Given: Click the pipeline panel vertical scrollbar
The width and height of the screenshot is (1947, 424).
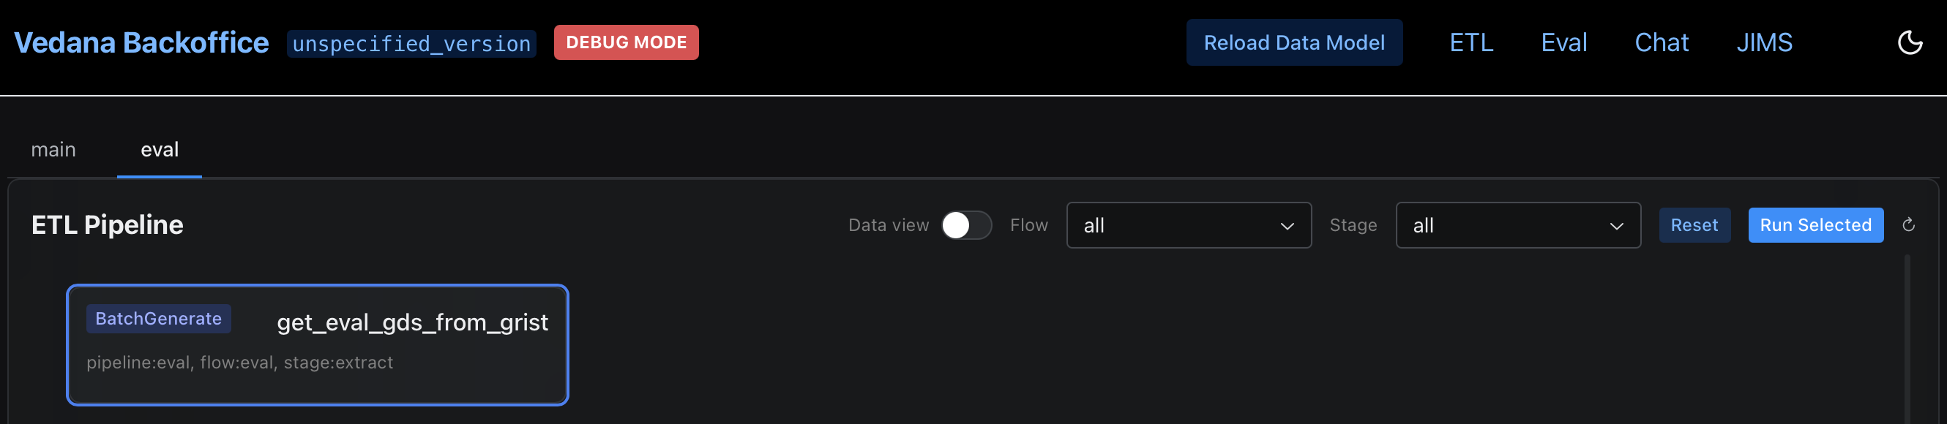Looking at the screenshot, I should pos(1907,339).
